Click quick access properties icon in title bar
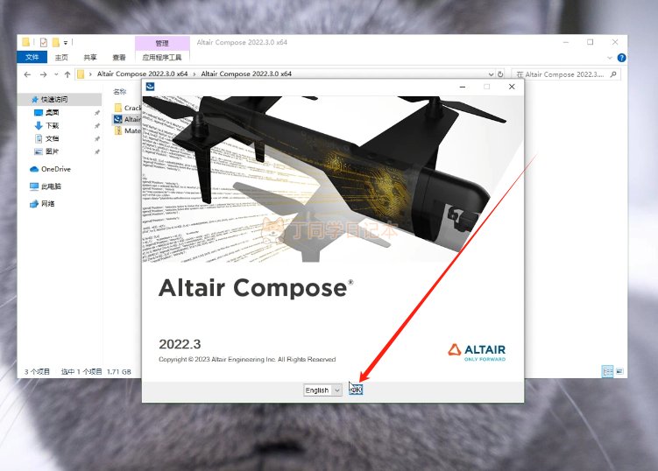 [44, 42]
